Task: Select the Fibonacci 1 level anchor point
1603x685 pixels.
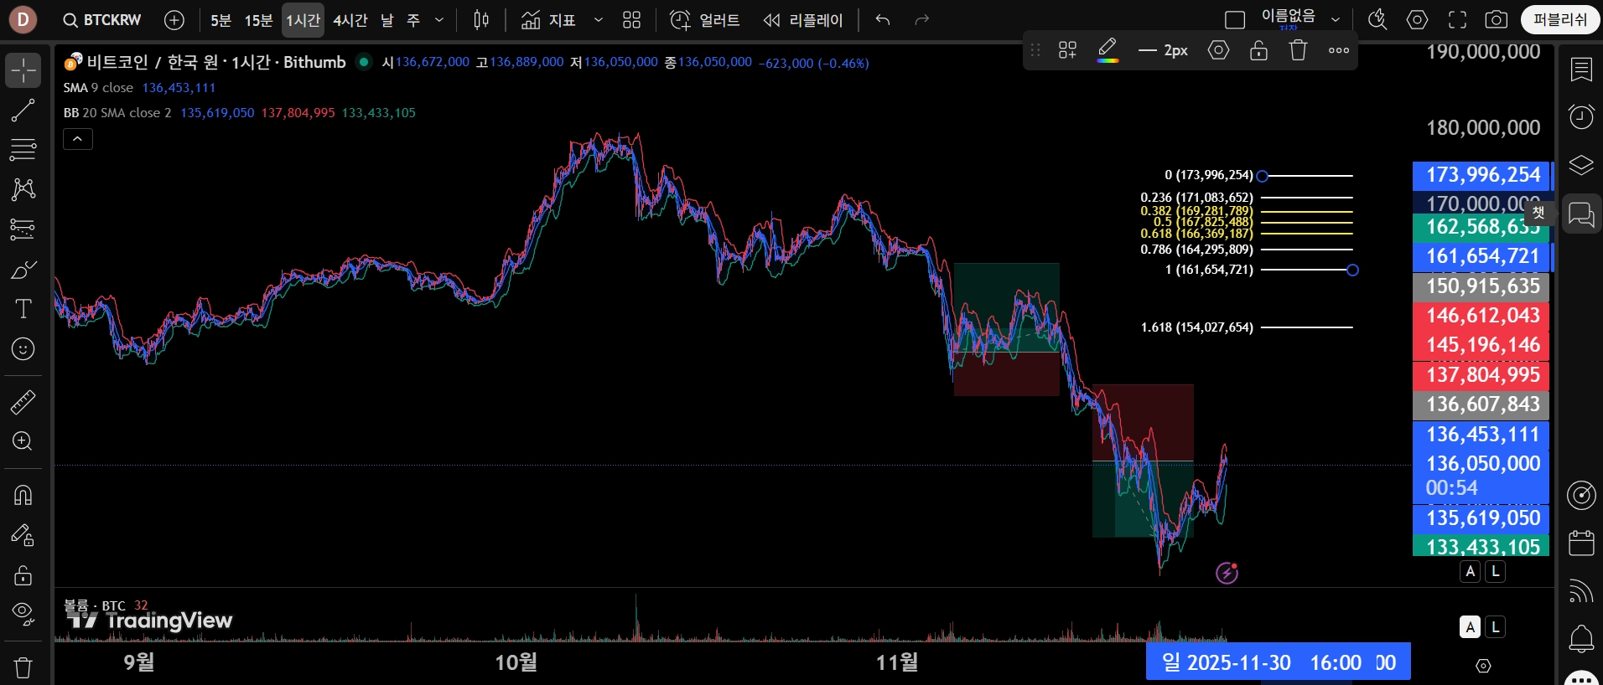Action: 1352,270
